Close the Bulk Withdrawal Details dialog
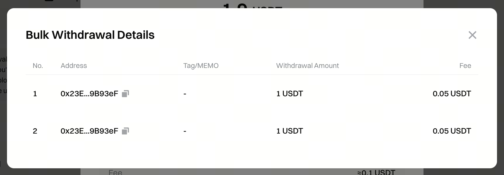Image resolution: width=504 pixels, height=175 pixels. (x=472, y=35)
